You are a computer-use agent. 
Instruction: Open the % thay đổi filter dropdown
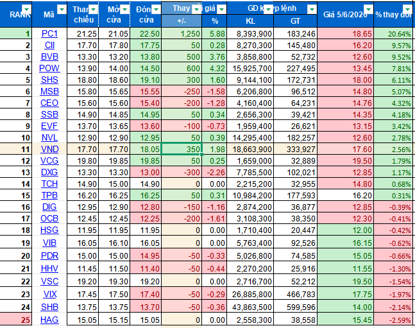click(x=407, y=9)
